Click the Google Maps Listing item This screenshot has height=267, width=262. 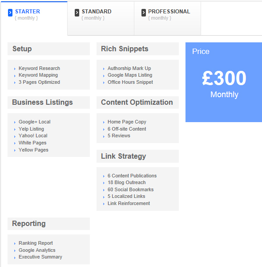coord(130,75)
